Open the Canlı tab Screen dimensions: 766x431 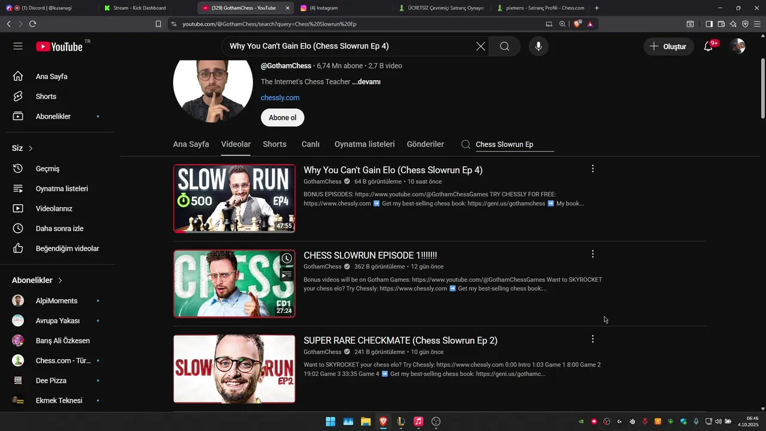(311, 144)
